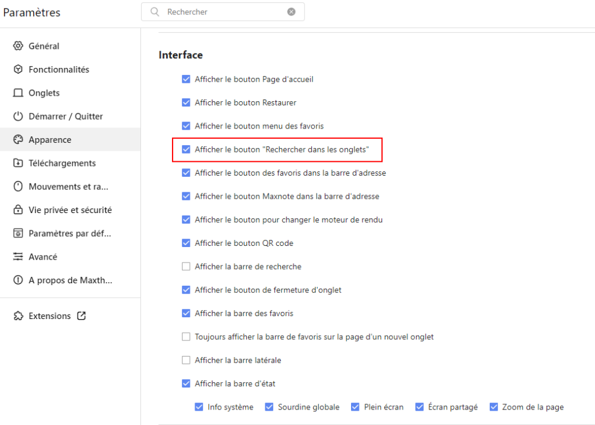The height and width of the screenshot is (425, 595).
Task: Click the Vie privée et sécurité lock icon
Action: coord(18,210)
